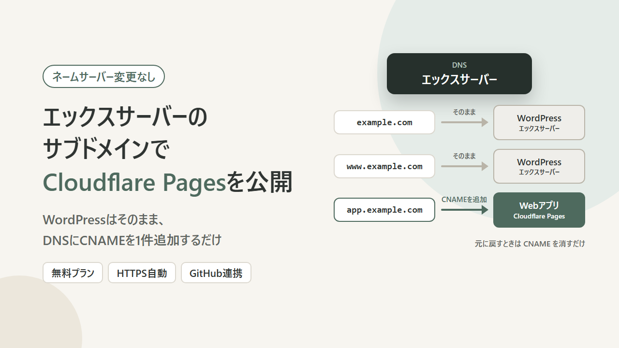Select the GitHub連携 tag
Screen dimensions: 619x348
coord(216,273)
